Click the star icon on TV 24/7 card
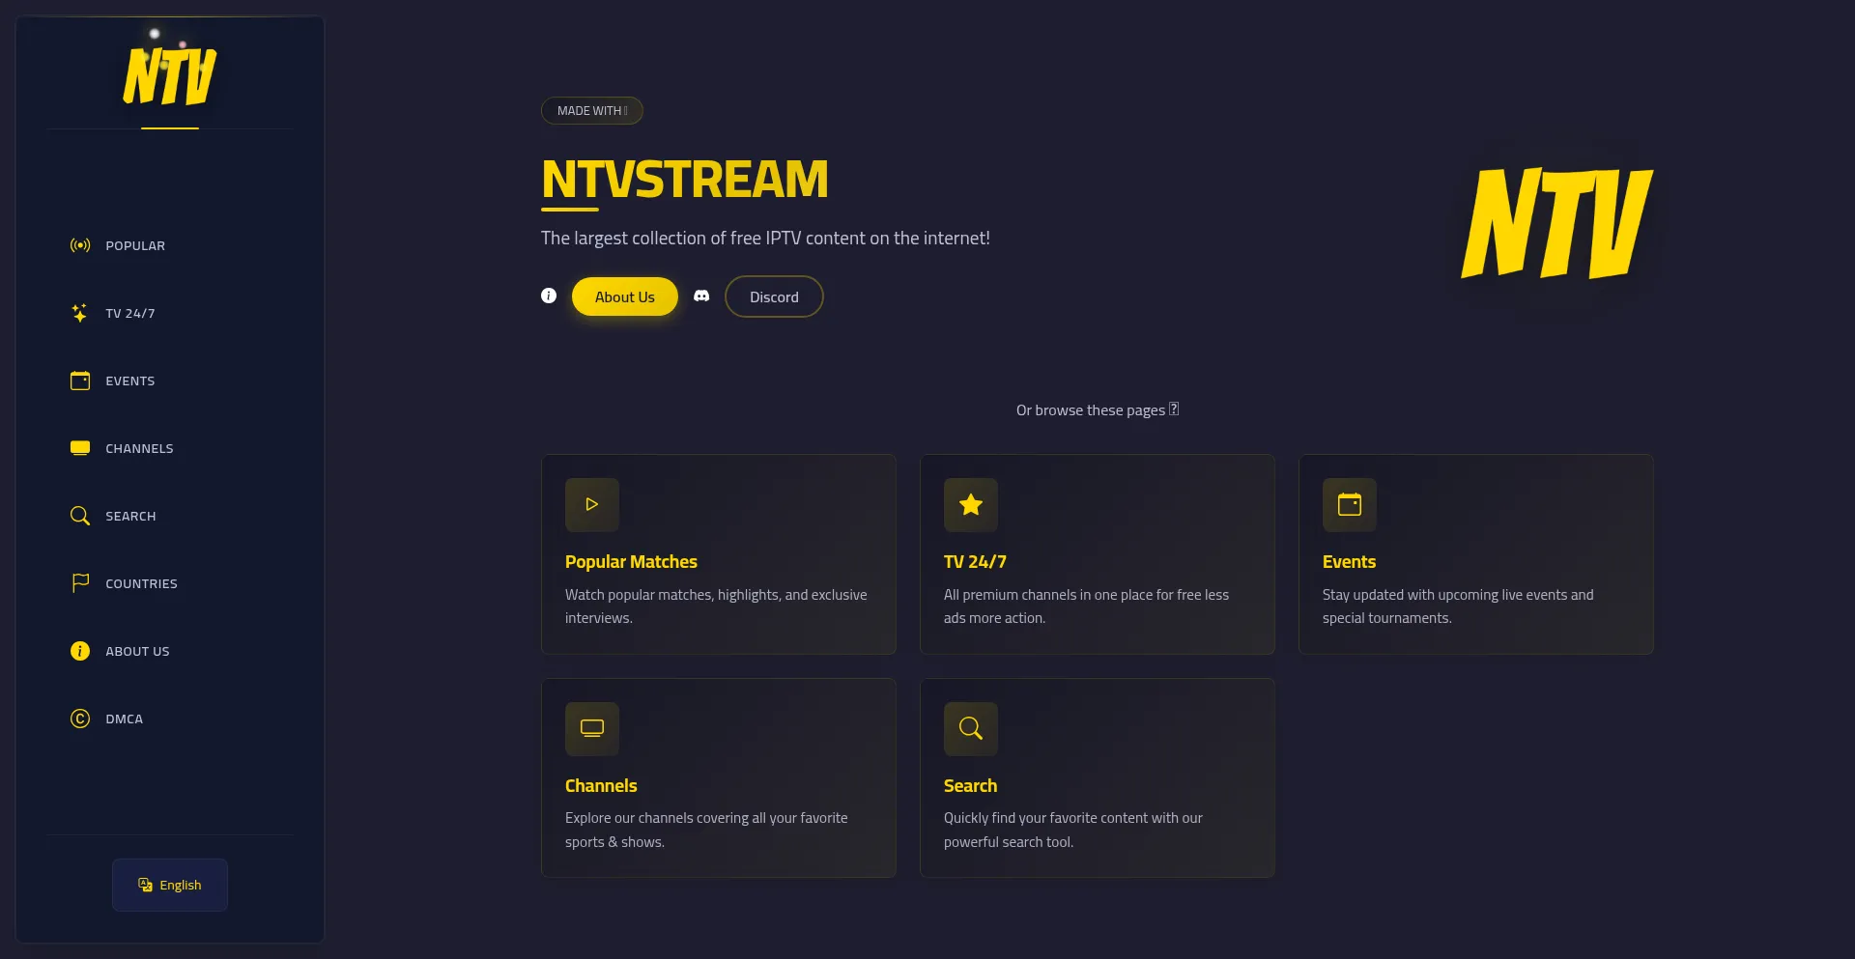 click(971, 504)
